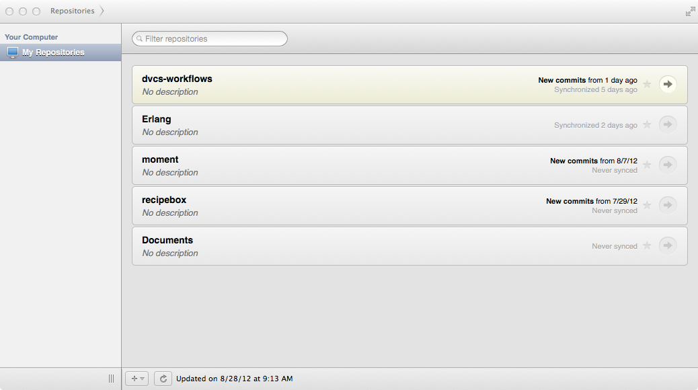
Task: Click the computer icon beside My Repositories
Action: tap(13, 52)
